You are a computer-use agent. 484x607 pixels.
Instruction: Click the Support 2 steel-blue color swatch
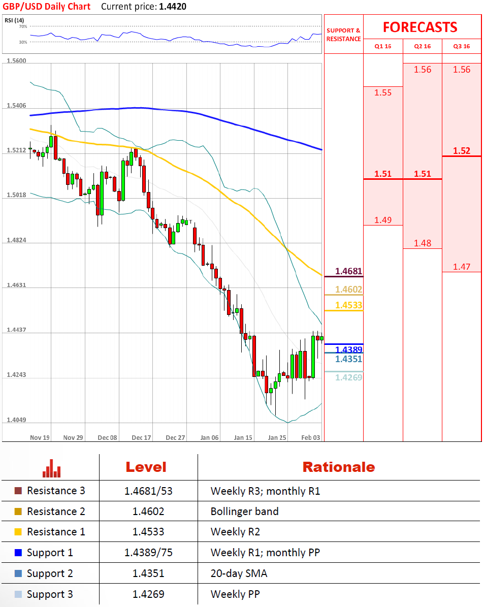click(18, 573)
